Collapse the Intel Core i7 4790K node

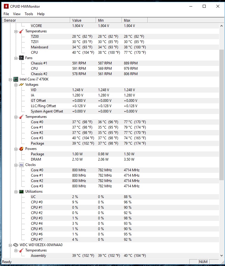coord(10,79)
